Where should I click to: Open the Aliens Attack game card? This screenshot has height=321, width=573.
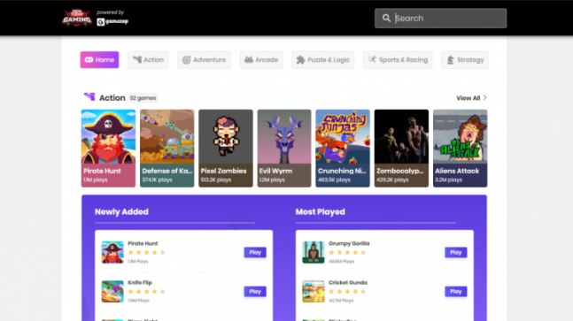460,148
